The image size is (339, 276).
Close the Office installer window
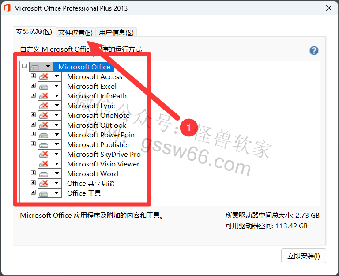329,8
